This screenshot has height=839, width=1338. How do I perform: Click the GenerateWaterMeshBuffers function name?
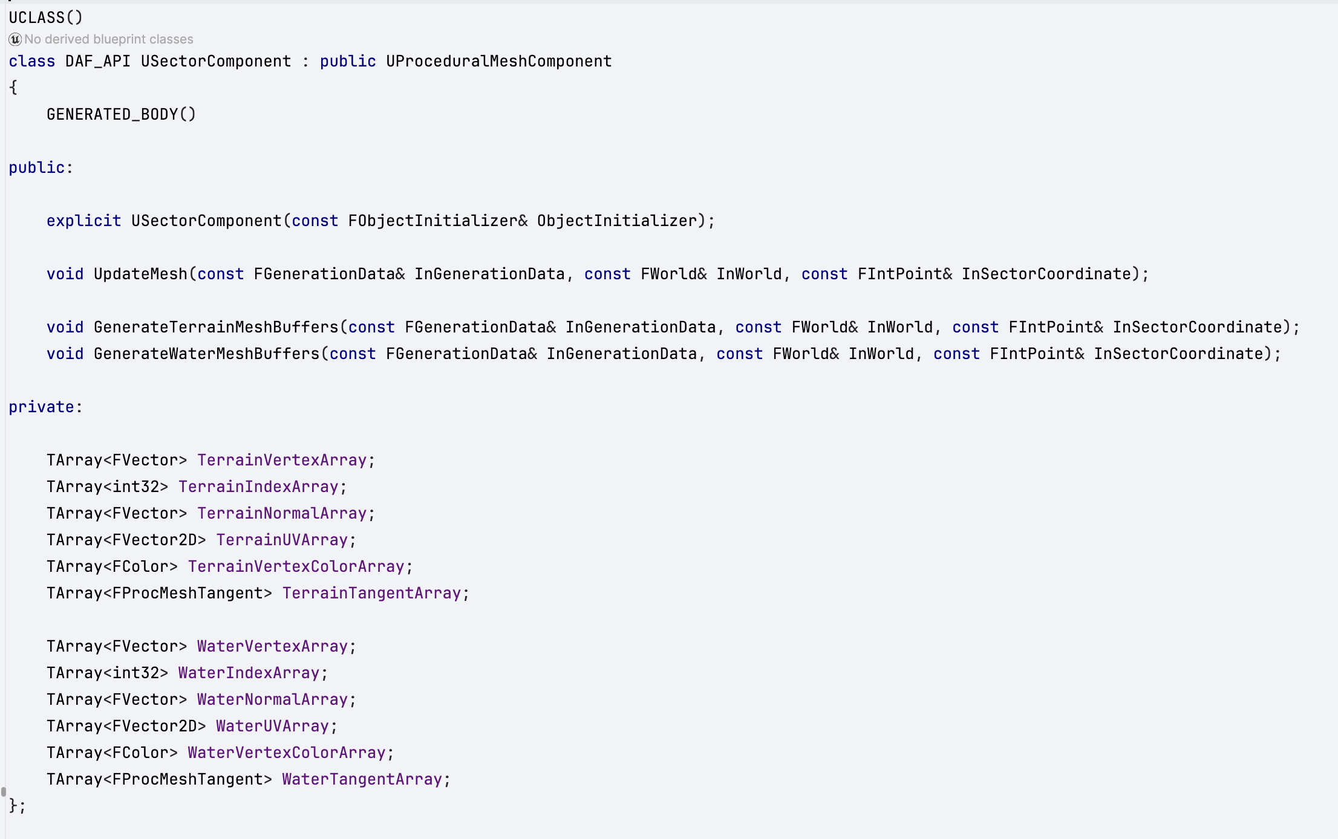point(206,354)
